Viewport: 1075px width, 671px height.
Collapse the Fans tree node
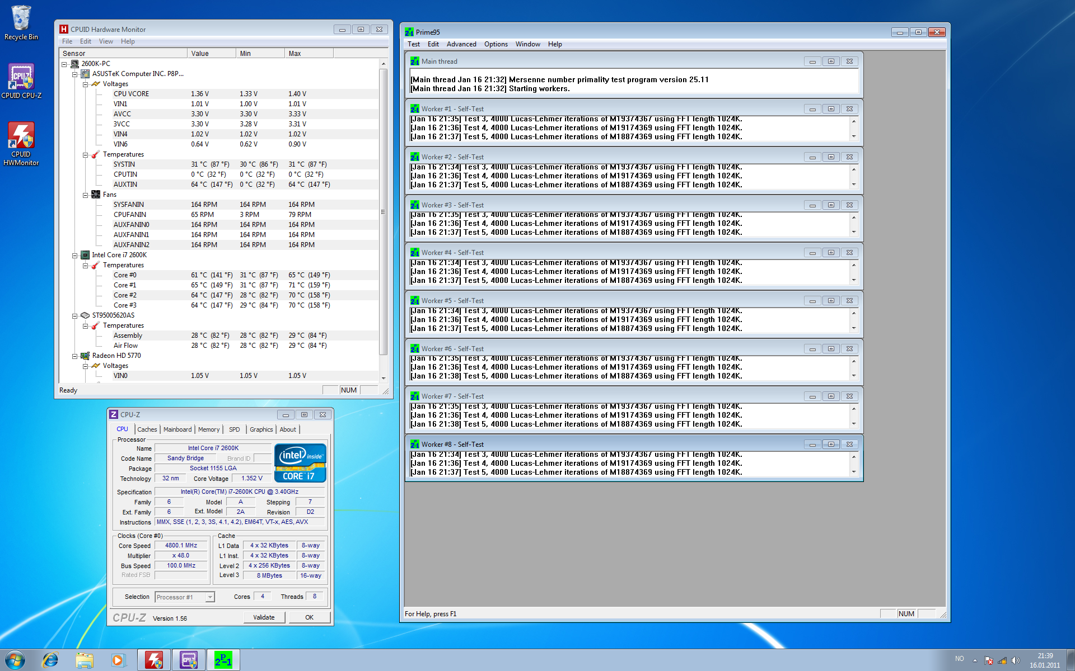(x=85, y=195)
